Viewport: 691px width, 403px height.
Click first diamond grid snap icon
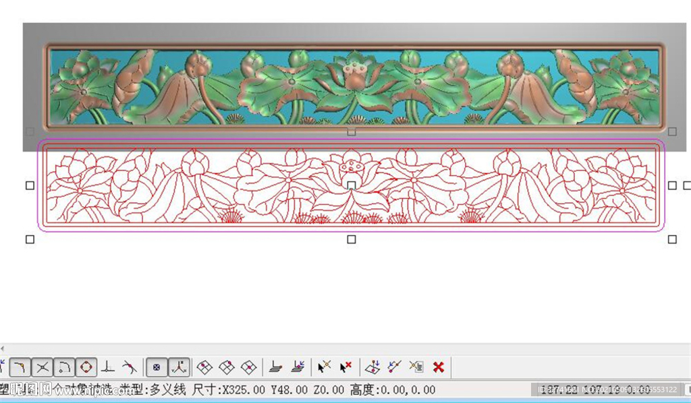[x=204, y=367]
